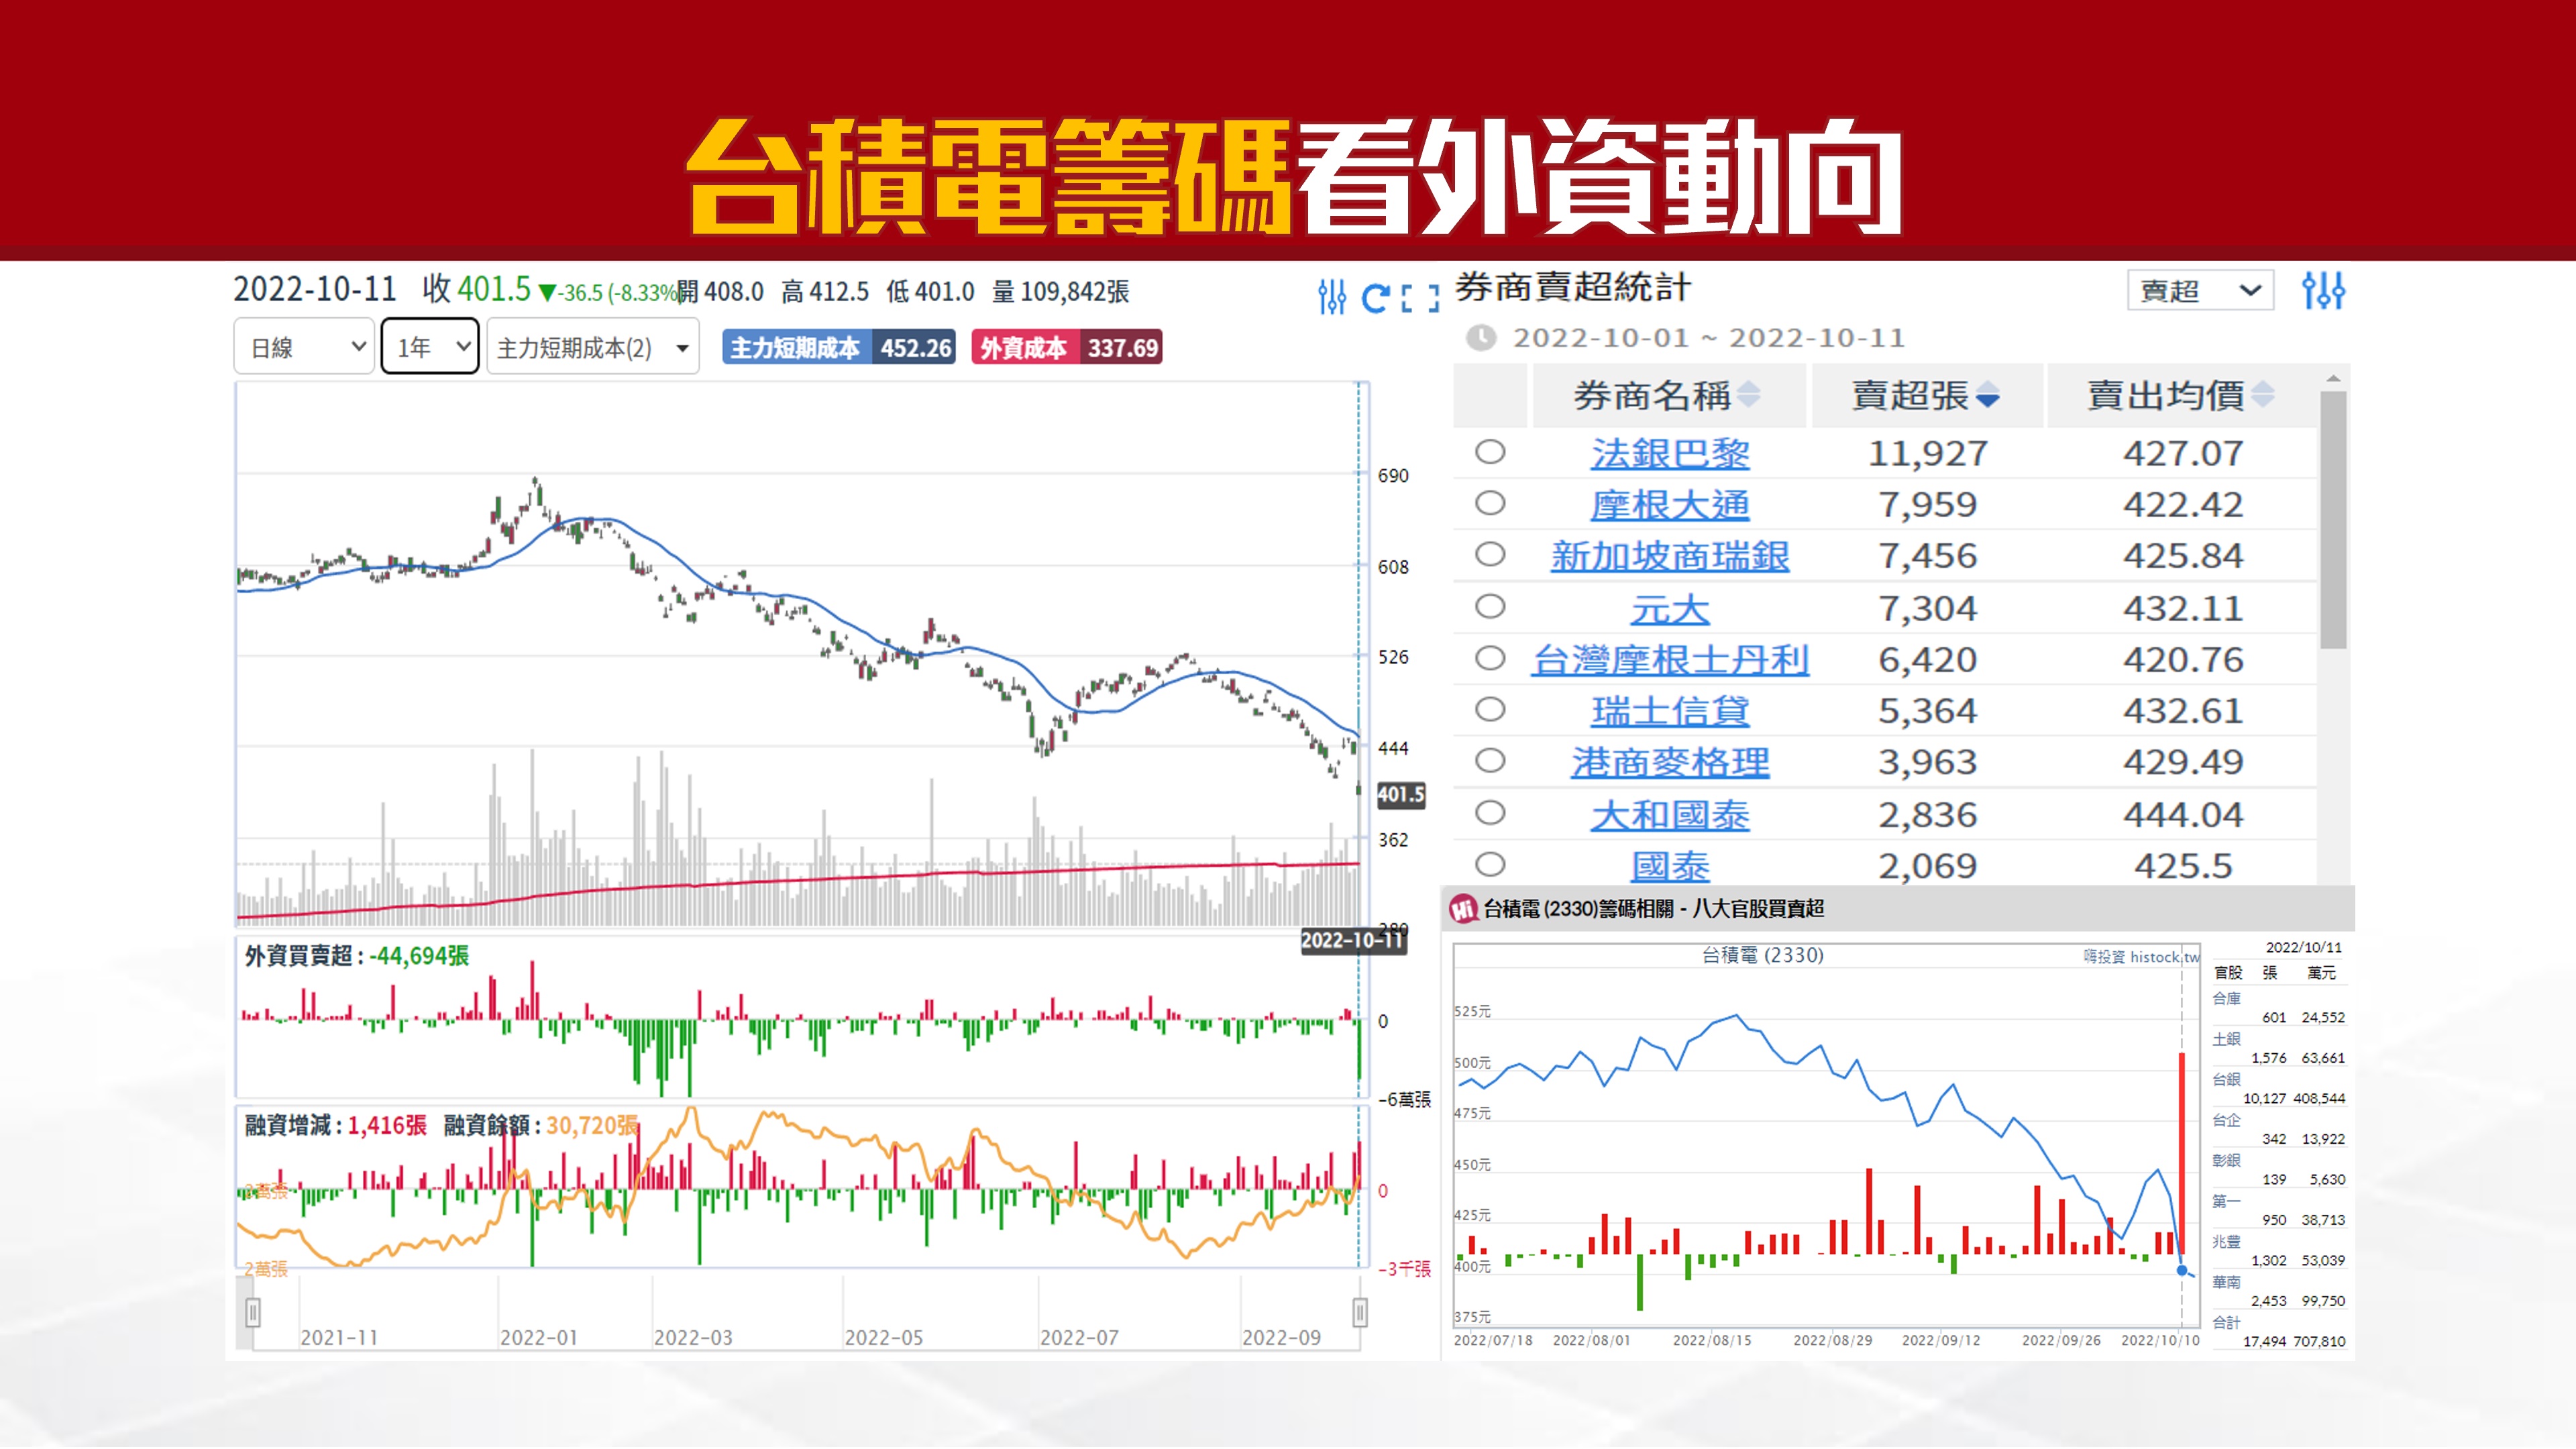Click the left timeline range handle
Image resolution: width=2576 pixels, height=1449 pixels.
click(x=253, y=1312)
